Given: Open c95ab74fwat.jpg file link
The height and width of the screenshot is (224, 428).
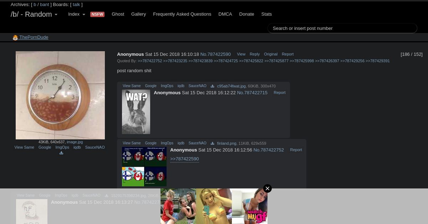Looking at the screenshot, I should tap(231, 86).
